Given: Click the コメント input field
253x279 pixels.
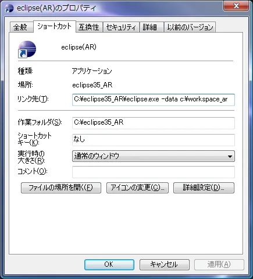Looking at the screenshot, I should pyautogui.click(x=154, y=172).
